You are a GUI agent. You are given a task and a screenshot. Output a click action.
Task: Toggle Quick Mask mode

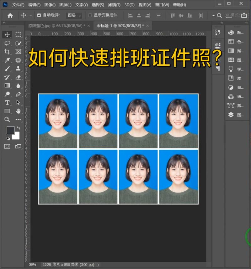click(x=7, y=146)
